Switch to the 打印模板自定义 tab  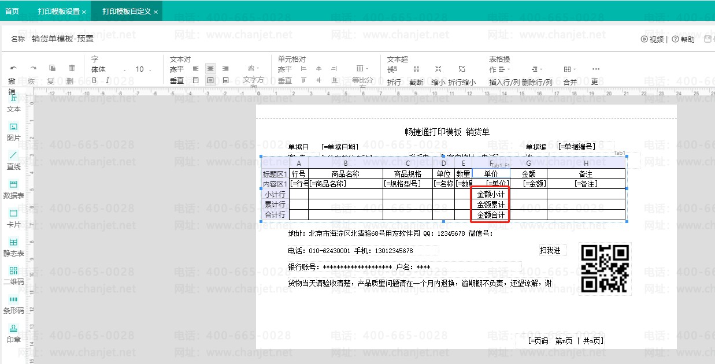tap(127, 12)
